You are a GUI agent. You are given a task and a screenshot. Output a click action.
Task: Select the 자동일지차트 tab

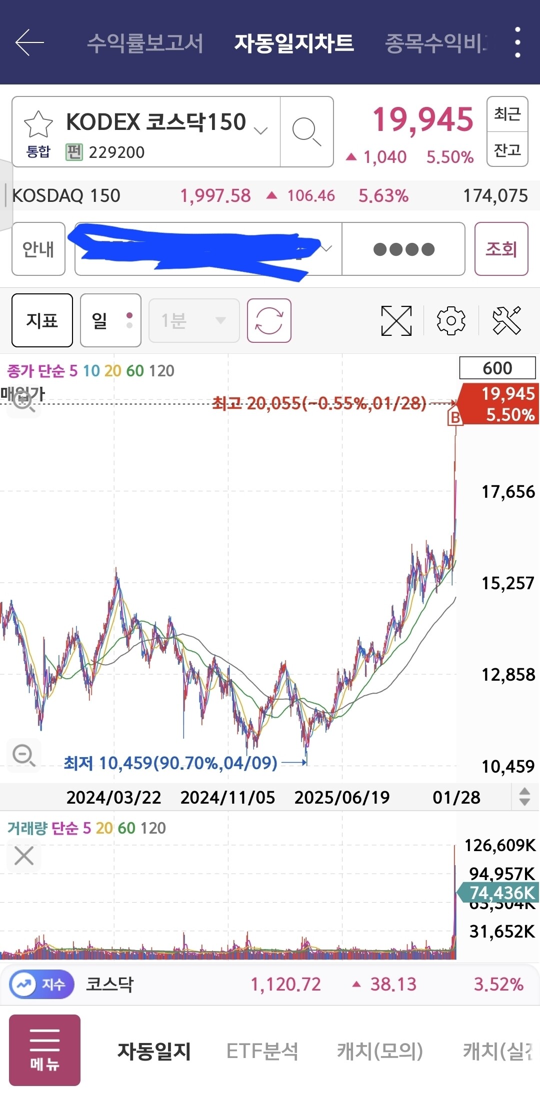pos(294,43)
